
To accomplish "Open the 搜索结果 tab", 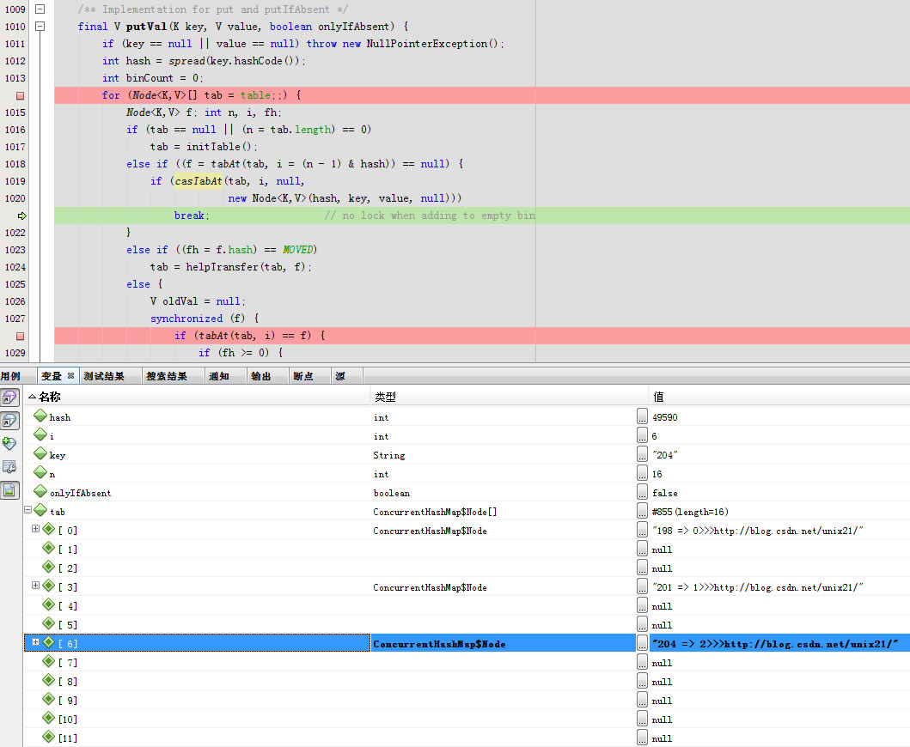I will (x=167, y=376).
